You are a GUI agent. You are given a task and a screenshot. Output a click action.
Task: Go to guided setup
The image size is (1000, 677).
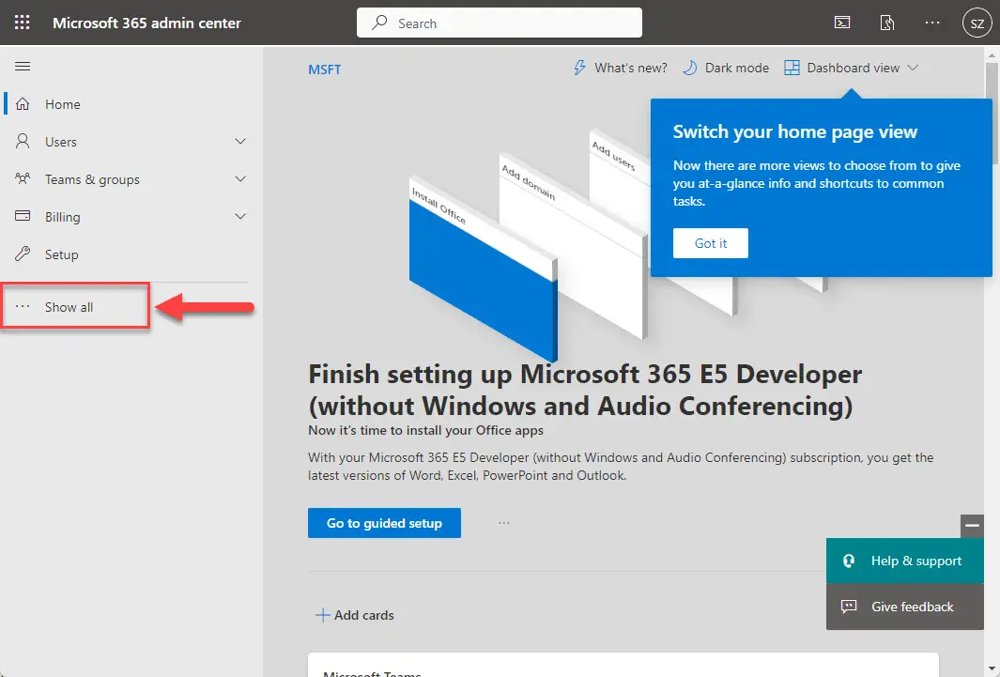pyautogui.click(x=385, y=523)
